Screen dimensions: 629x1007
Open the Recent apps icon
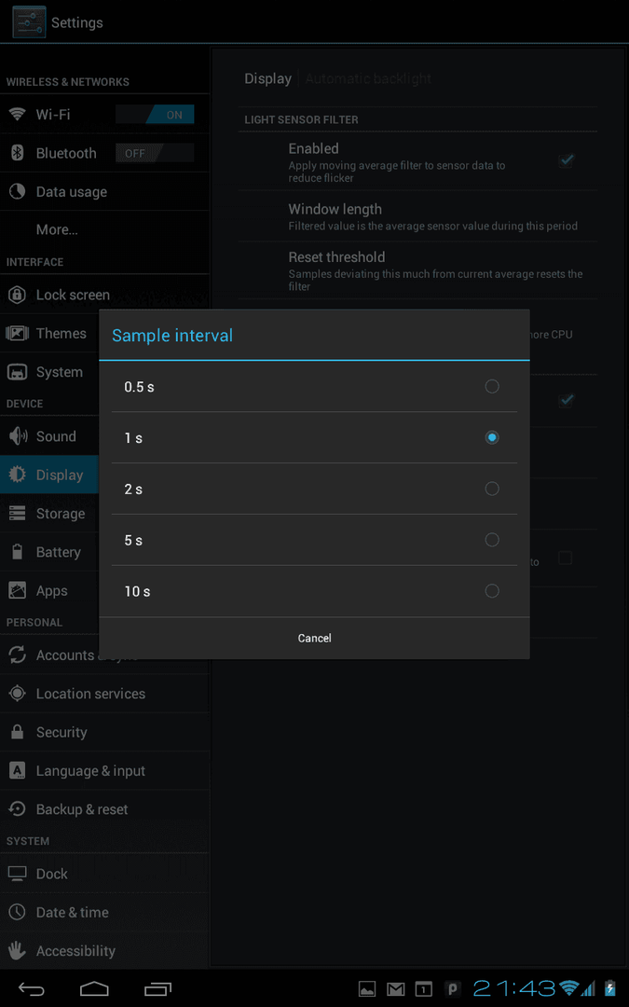point(157,987)
